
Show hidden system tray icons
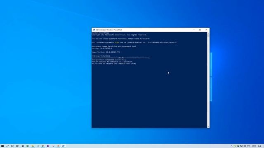point(231,146)
